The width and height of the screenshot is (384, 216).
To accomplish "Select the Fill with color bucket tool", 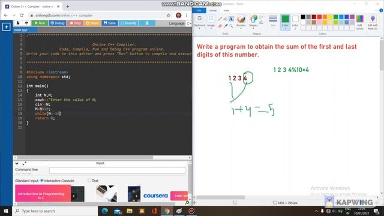I will point(226,19).
